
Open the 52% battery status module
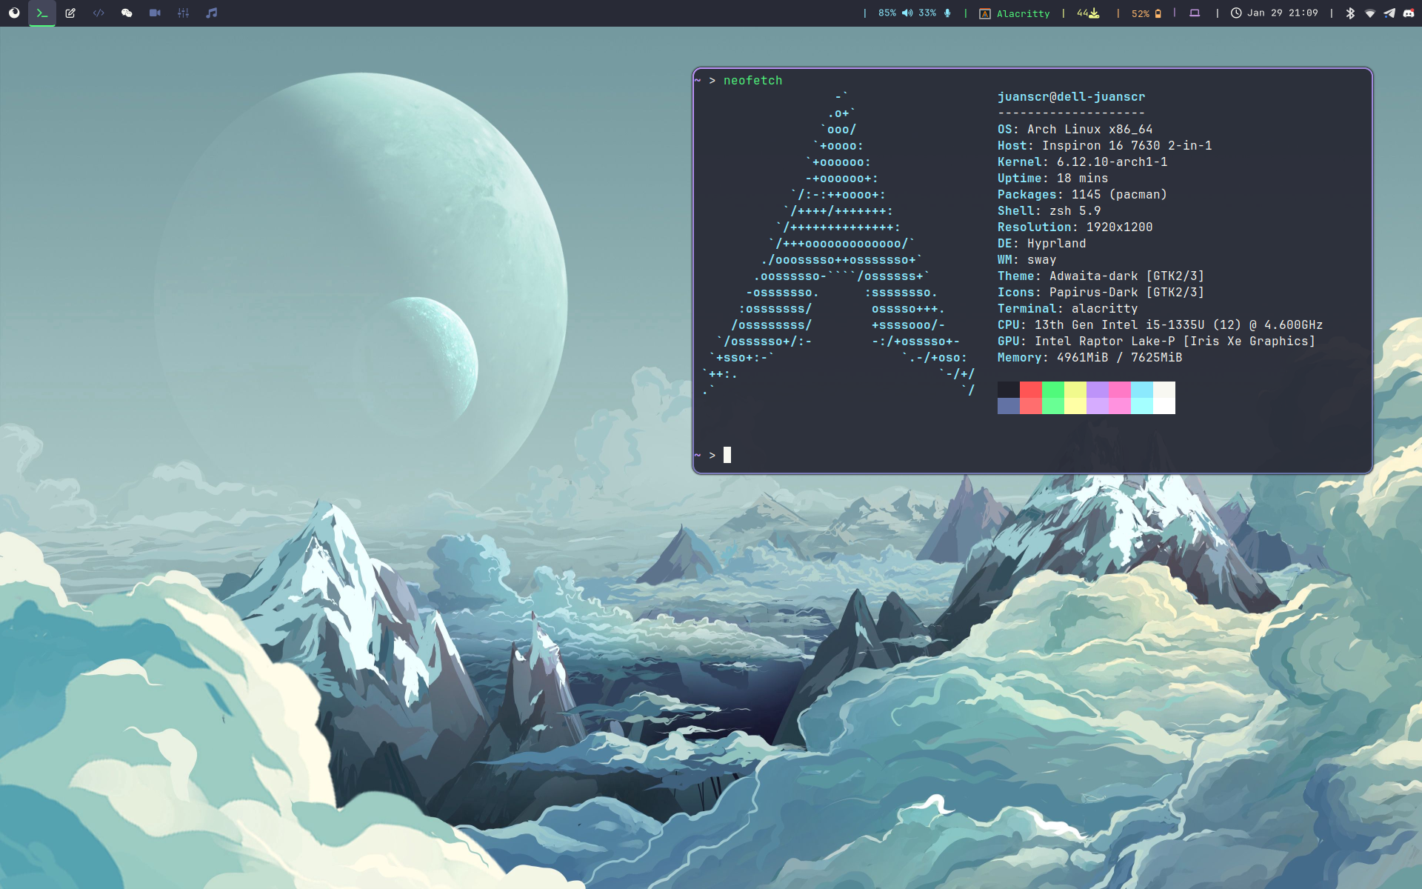pyautogui.click(x=1146, y=13)
